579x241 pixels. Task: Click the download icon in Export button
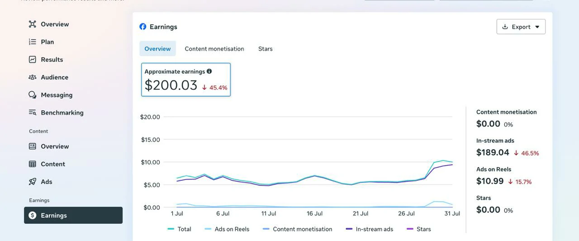(505, 27)
